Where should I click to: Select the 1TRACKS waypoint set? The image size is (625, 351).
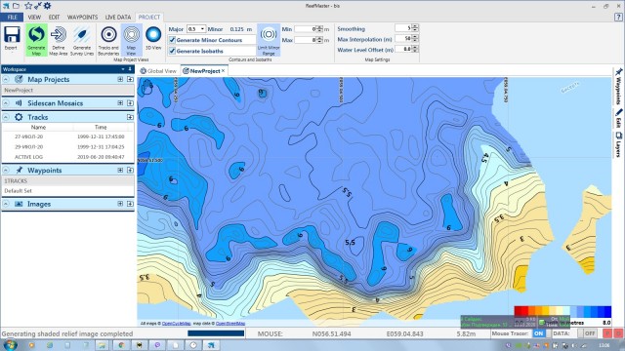click(x=68, y=180)
